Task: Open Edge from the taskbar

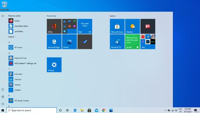Action: coord(75,110)
